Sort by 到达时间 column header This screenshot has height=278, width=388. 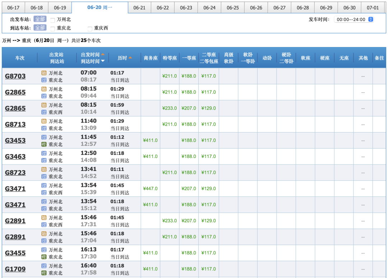tap(90, 61)
